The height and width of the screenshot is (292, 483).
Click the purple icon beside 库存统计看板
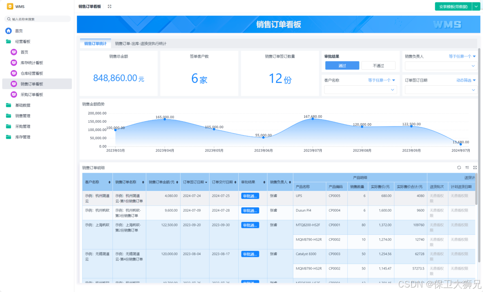pyautogui.click(x=14, y=63)
